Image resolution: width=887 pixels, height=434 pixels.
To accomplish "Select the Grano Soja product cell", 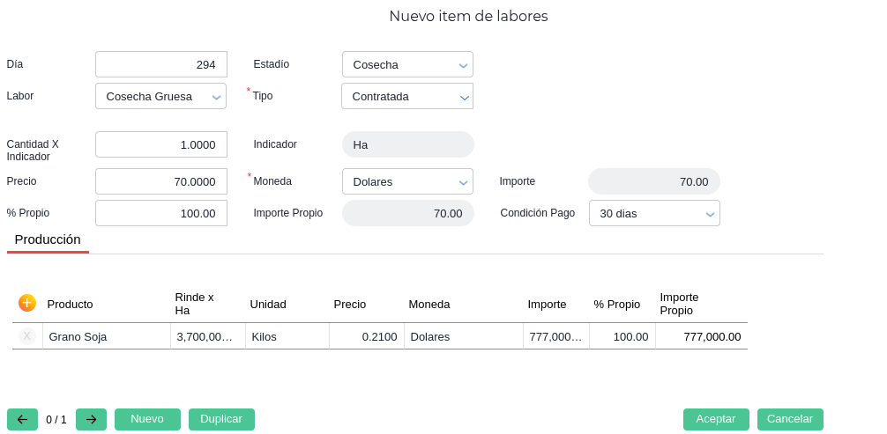I will click(x=106, y=336).
